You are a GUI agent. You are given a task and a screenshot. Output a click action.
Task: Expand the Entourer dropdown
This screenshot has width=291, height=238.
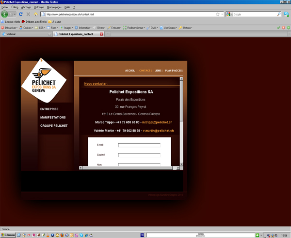pos(114,28)
